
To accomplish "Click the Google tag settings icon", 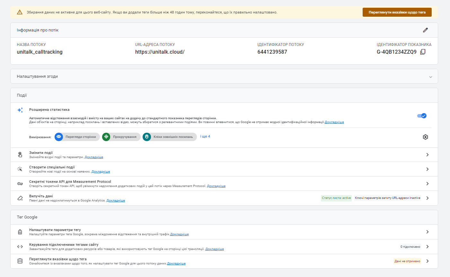I will 20,232.
